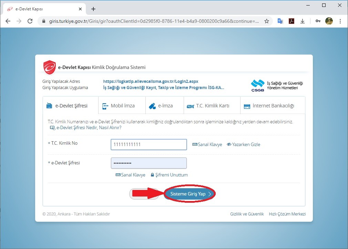Open the Google Translate extension icon

click(280, 21)
